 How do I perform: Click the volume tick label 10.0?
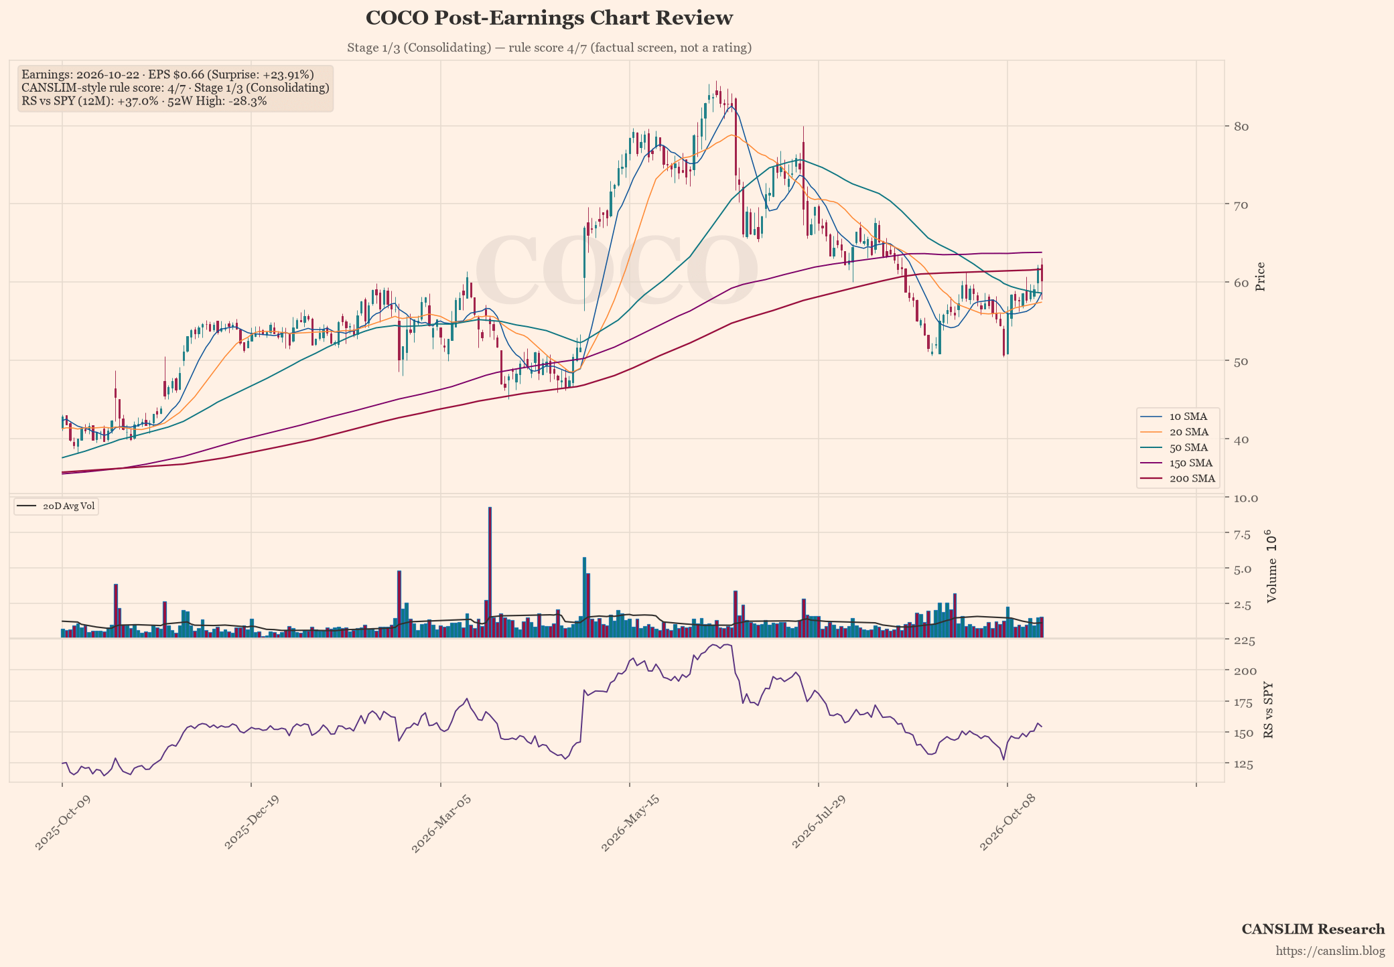pos(1245,499)
